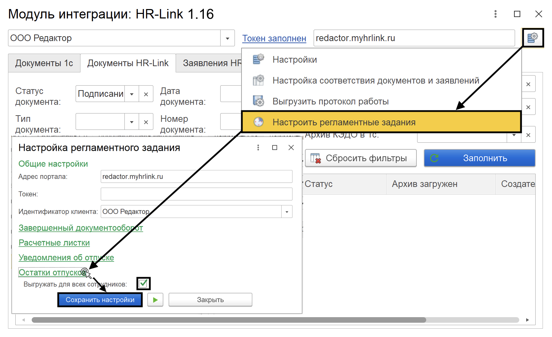Viewport: 552px width, 337px height.
Task: Clear the Тип документа filter
Action: pyautogui.click(x=146, y=122)
